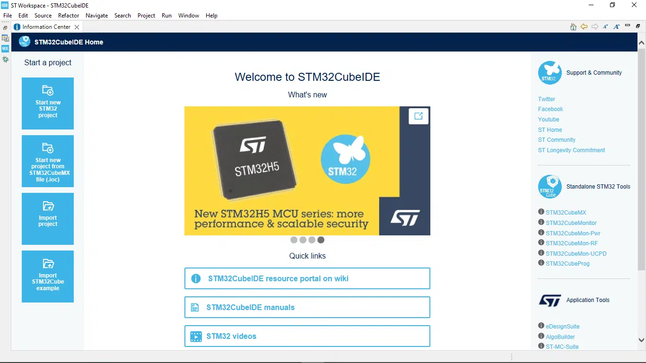Open the Youtube link
This screenshot has width=646, height=363.
[549, 120]
